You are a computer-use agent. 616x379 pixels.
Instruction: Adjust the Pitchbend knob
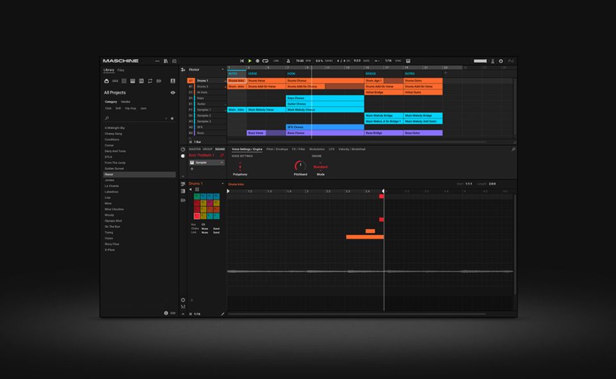coord(300,166)
